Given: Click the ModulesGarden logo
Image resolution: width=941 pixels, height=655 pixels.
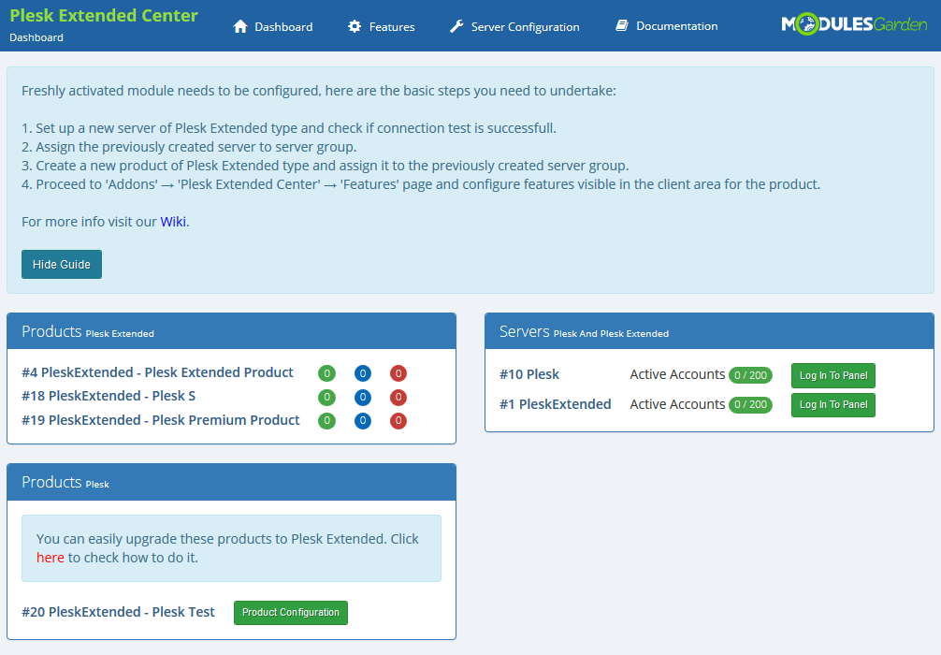Looking at the screenshot, I should [x=853, y=24].
